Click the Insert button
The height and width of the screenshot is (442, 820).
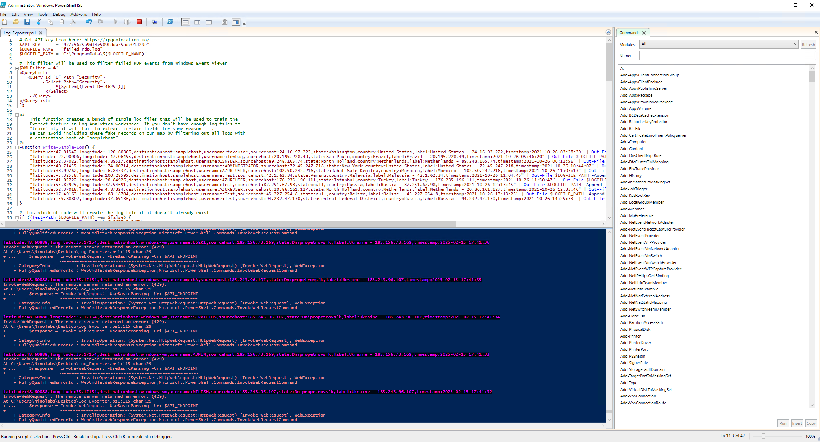point(797,423)
